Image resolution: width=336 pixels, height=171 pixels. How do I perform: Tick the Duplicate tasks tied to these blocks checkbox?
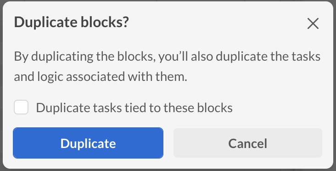(21, 107)
